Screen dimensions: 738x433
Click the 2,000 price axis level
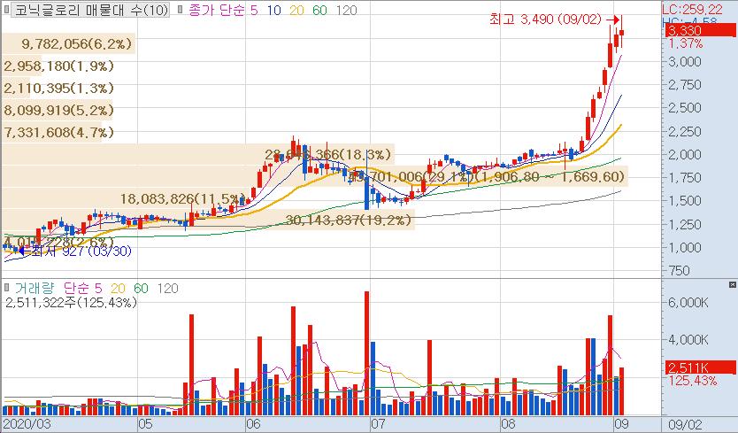(x=685, y=155)
